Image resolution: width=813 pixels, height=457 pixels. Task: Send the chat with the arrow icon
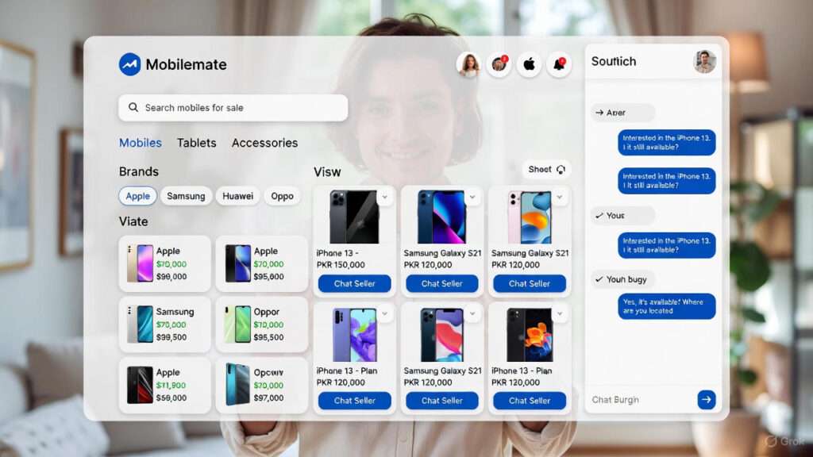[x=707, y=400]
